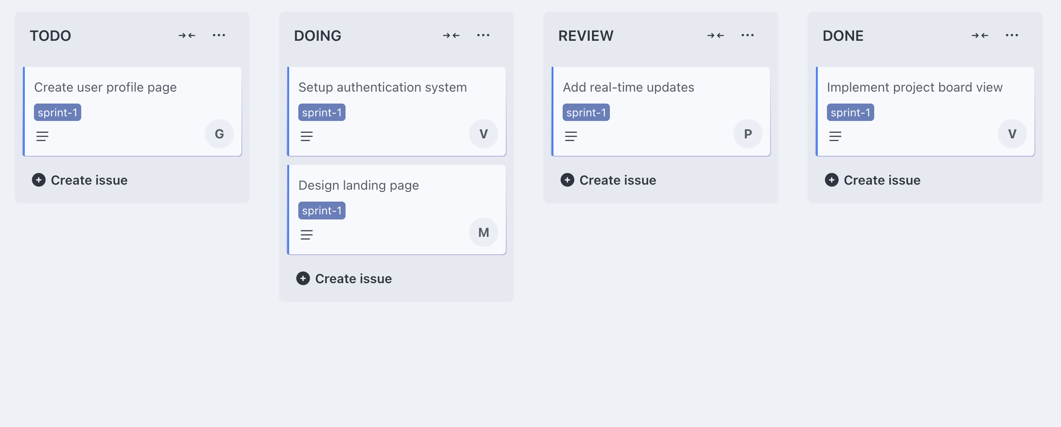Add a new issue in DONE column
This screenshot has width=1061, height=427.
coord(873,180)
